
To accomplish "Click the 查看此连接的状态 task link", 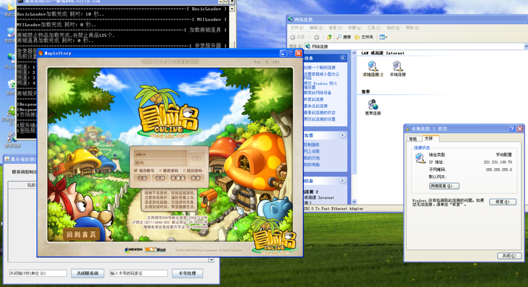I will pos(319,113).
